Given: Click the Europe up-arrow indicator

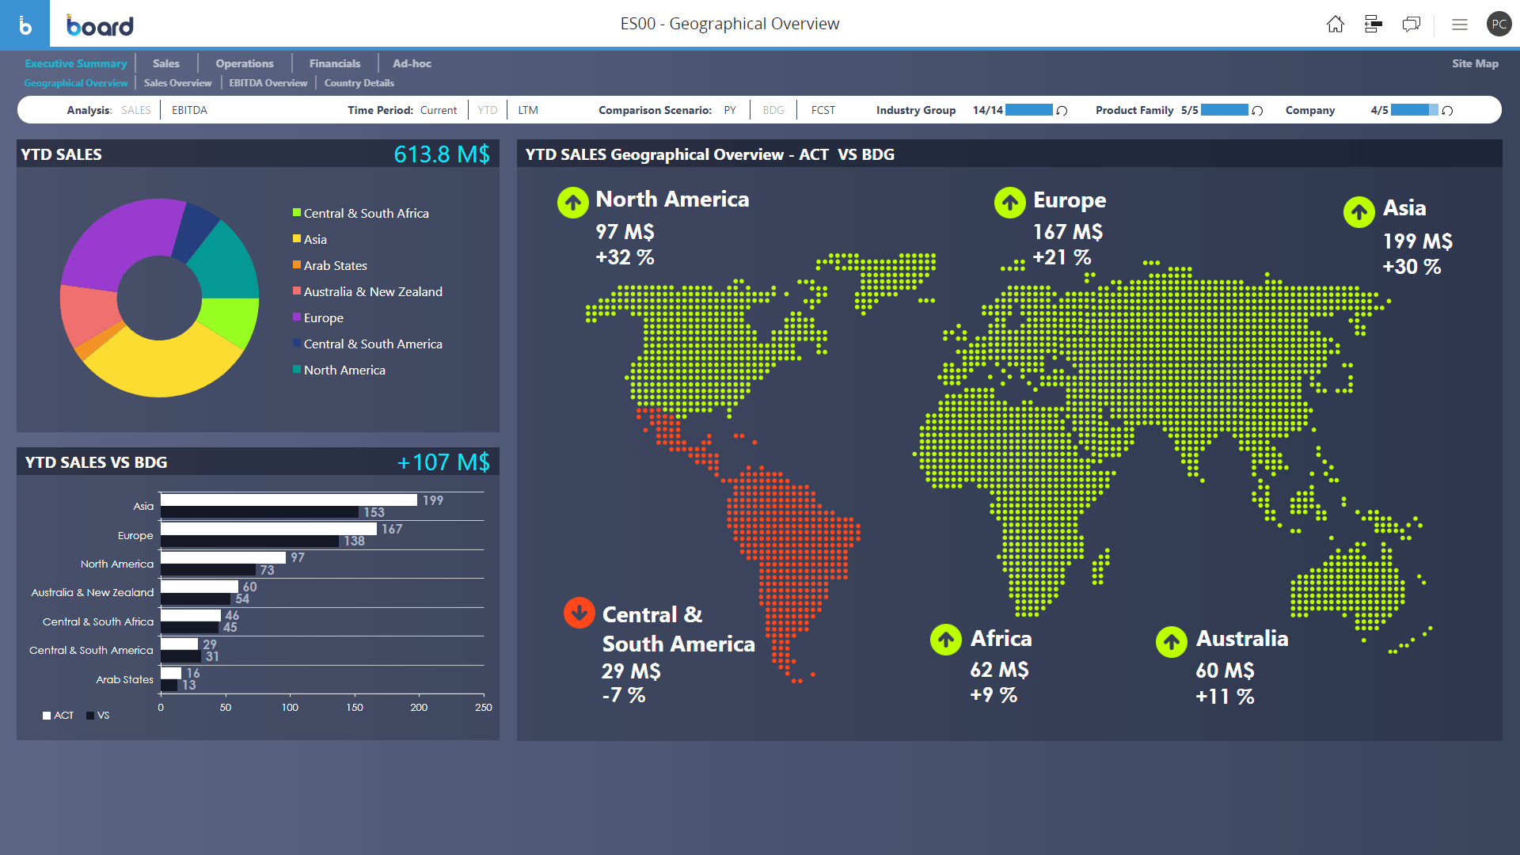Looking at the screenshot, I should point(1009,203).
